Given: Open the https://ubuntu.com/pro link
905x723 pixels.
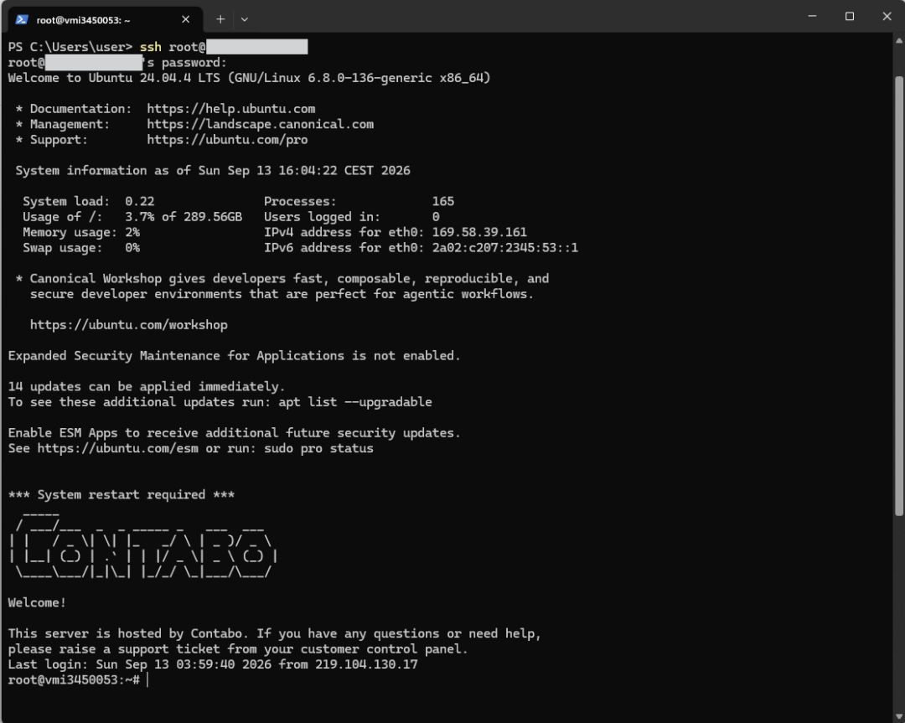Looking at the screenshot, I should [227, 140].
